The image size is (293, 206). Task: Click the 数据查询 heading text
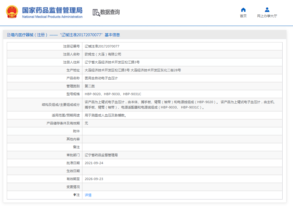(110, 12)
